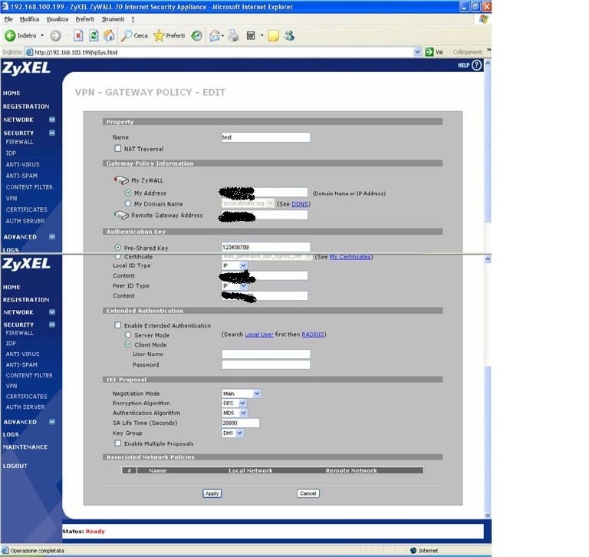Click the browser home page icon
589x557 pixels.
pyautogui.click(x=109, y=36)
